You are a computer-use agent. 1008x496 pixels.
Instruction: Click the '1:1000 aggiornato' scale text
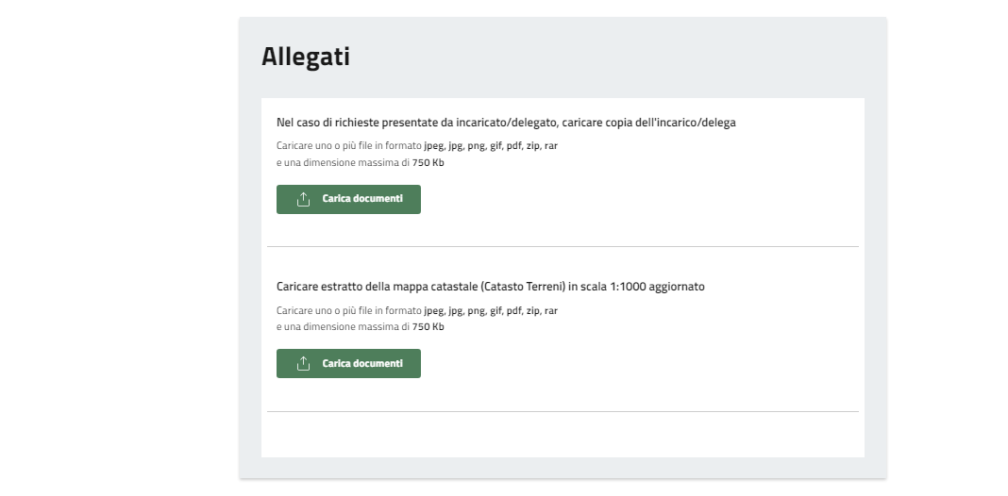(664, 287)
